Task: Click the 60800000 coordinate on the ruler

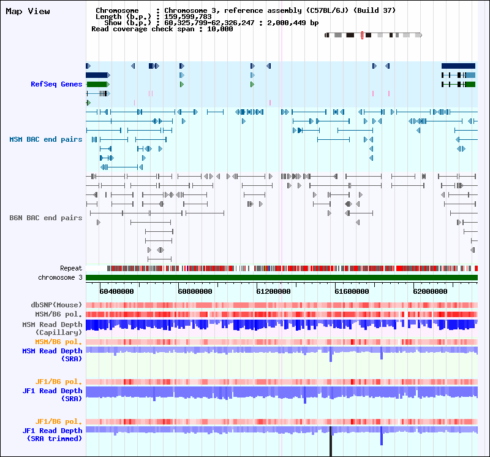Action: click(195, 291)
